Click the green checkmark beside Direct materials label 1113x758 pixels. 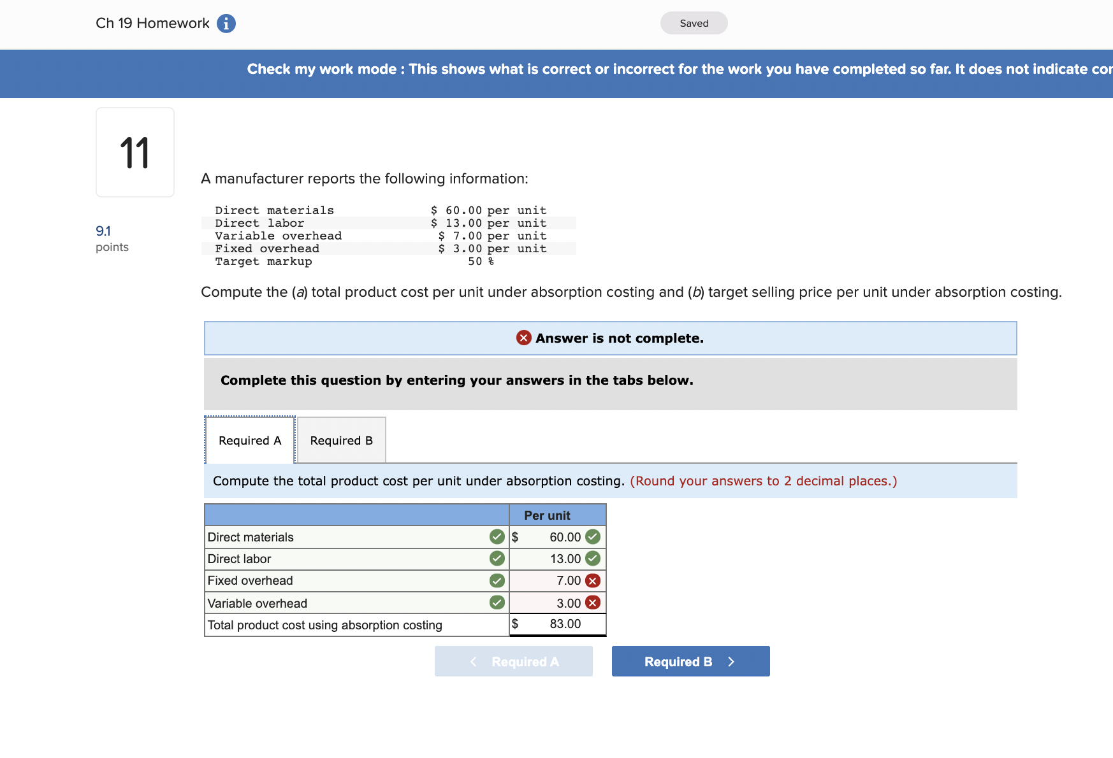[x=496, y=537]
